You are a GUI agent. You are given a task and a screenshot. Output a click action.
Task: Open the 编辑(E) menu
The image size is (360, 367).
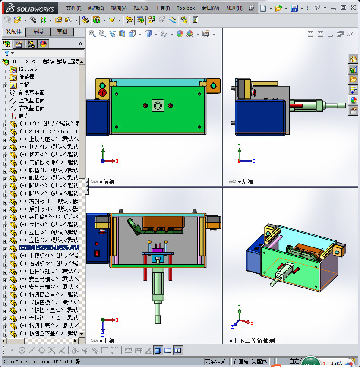(96, 8)
